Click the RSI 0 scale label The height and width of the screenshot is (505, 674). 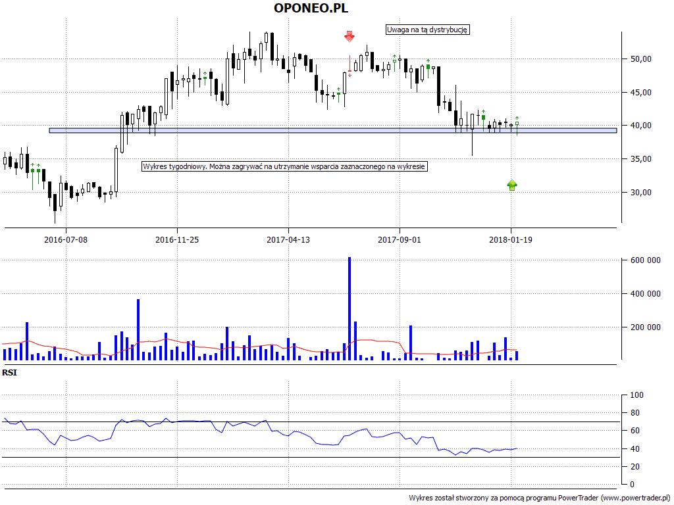click(633, 485)
